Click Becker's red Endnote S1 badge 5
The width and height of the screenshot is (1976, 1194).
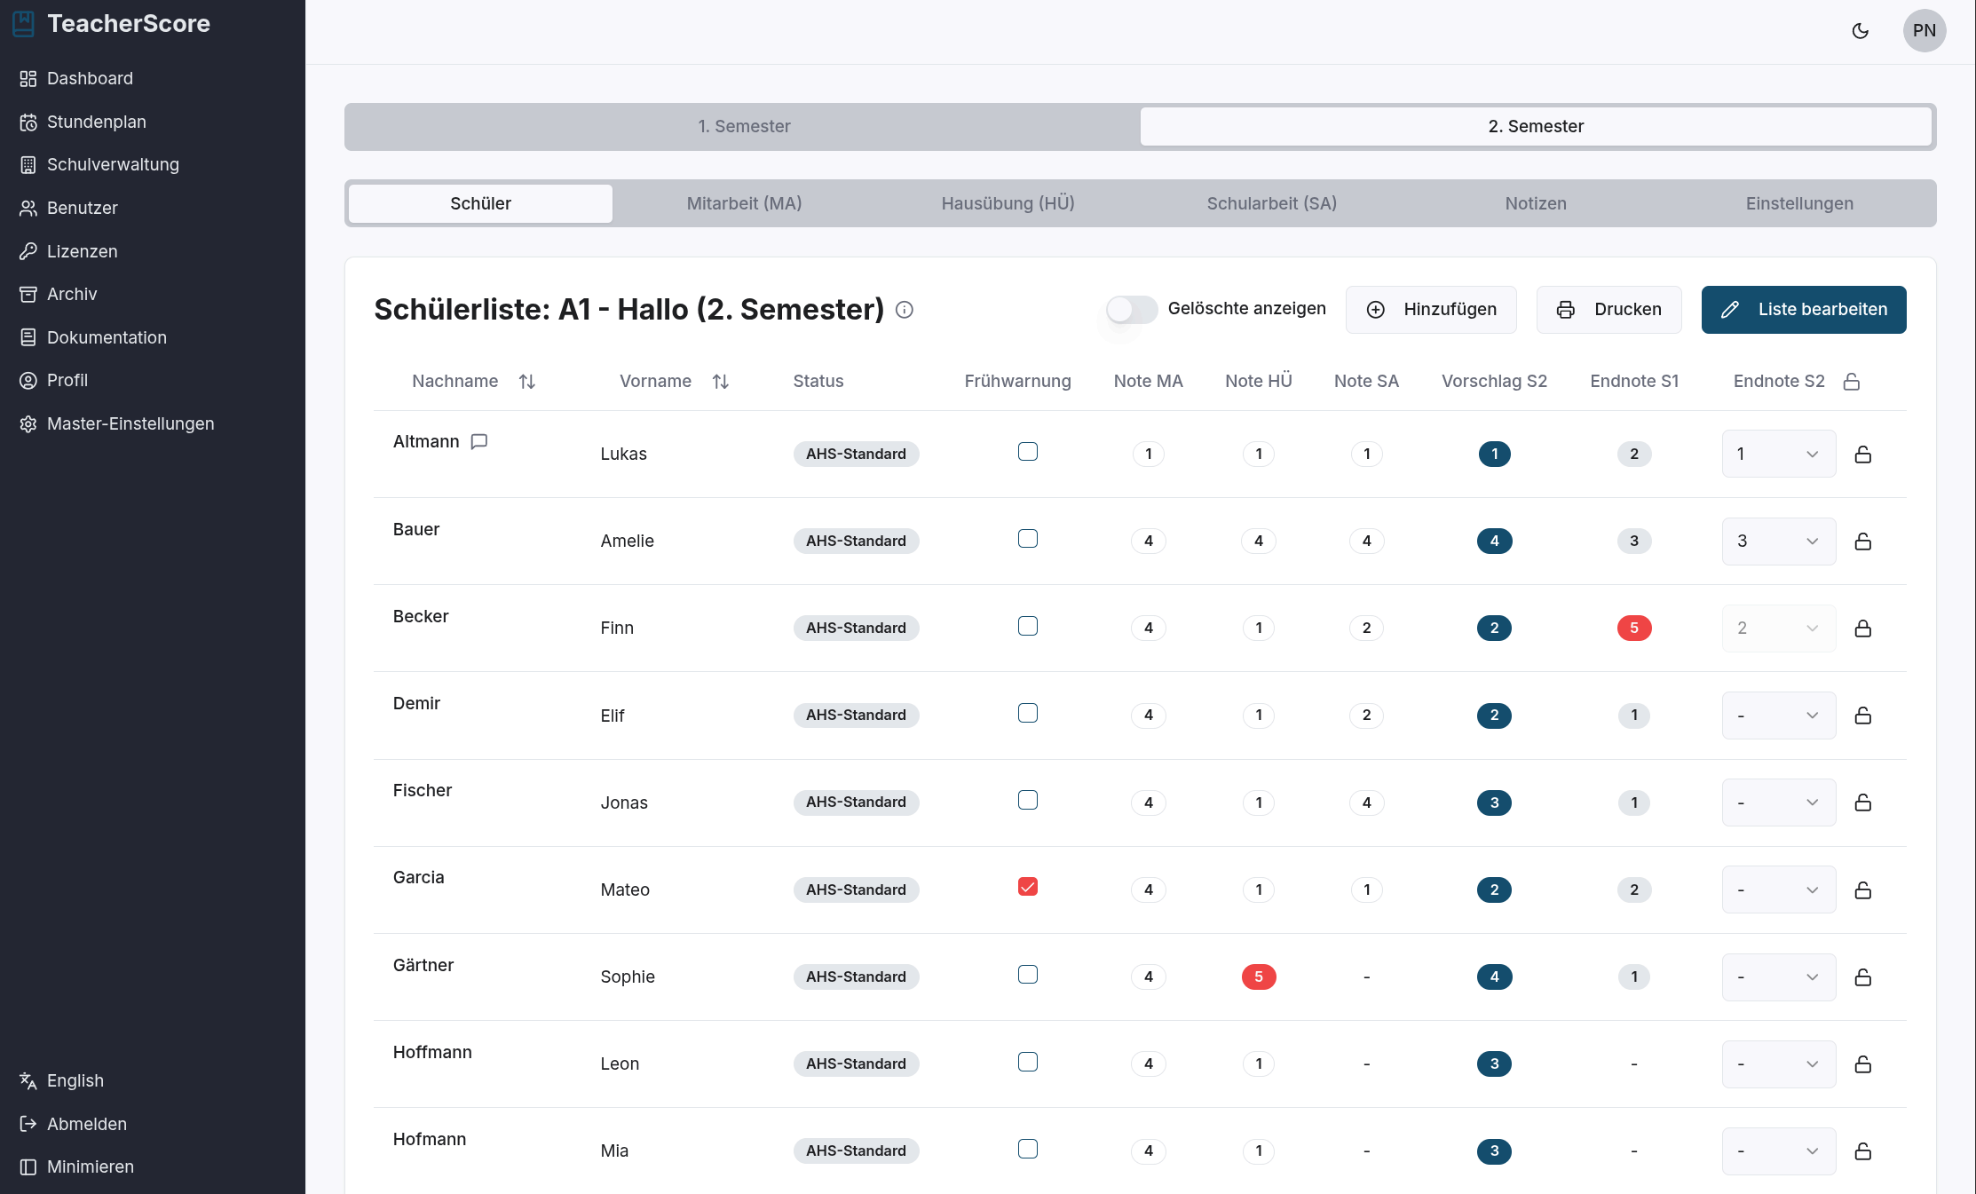1634,629
